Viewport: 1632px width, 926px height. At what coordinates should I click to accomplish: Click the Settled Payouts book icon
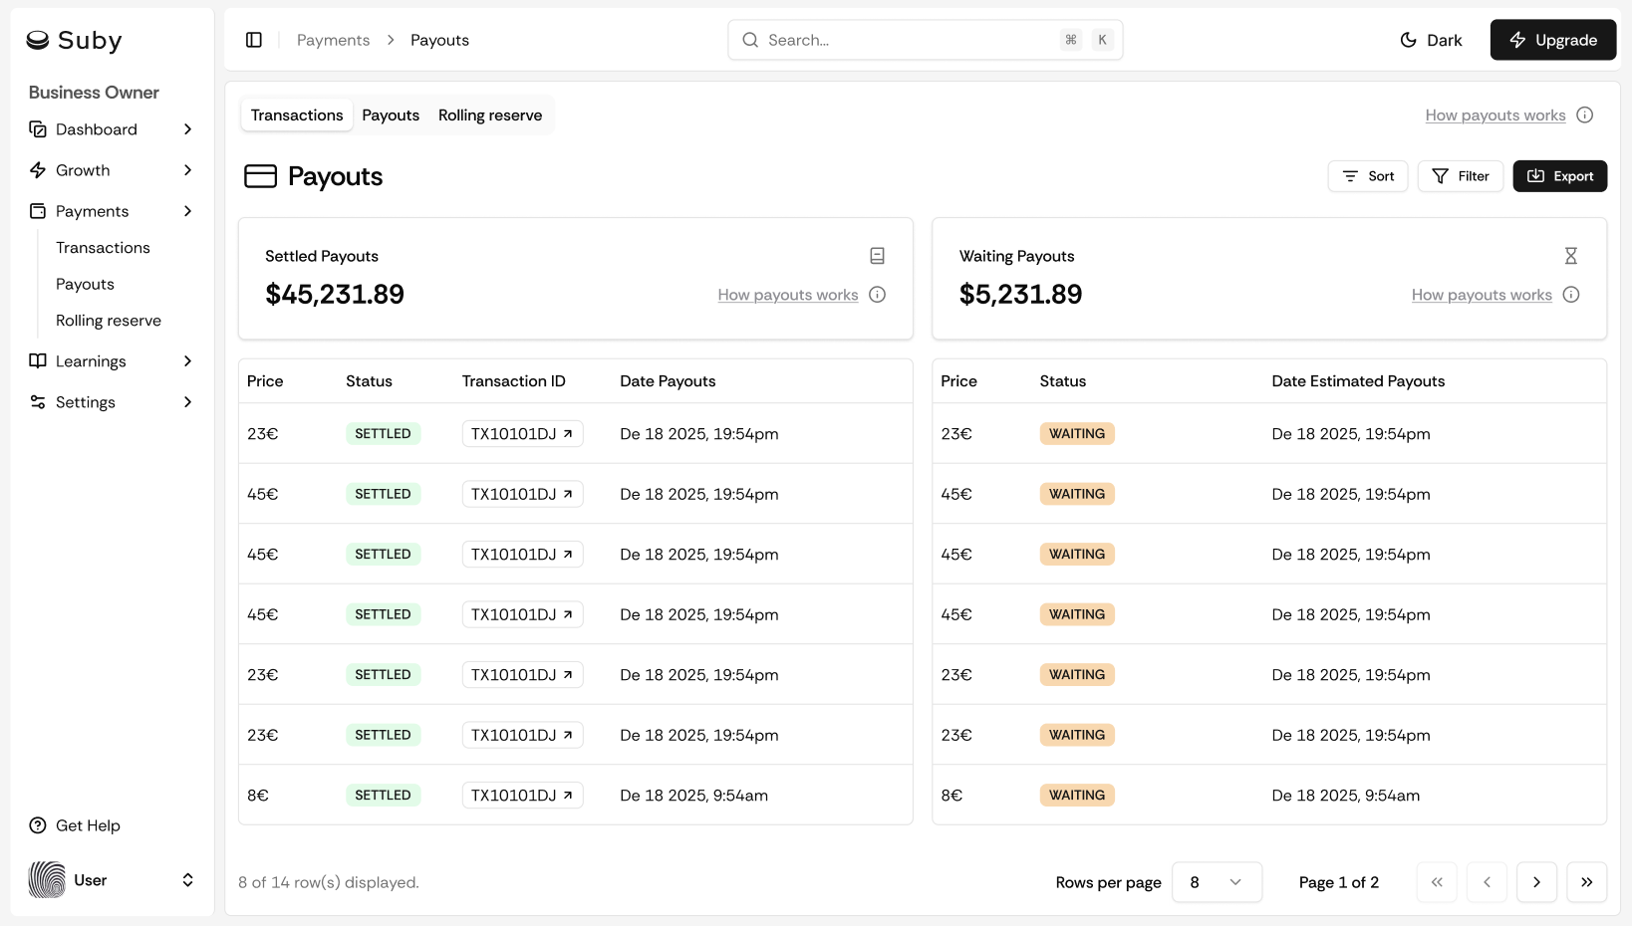click(877, 256)
